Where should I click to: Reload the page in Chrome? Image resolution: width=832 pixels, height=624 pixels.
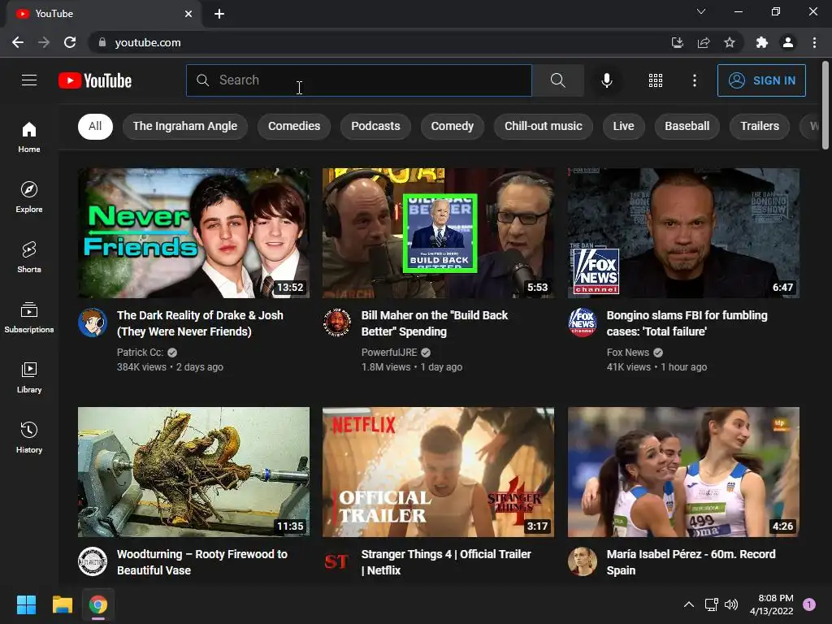(70, 42)
